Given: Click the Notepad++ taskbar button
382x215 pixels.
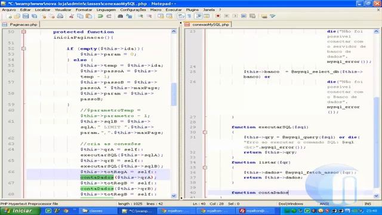Looking at the screenshot, I should [137, 211].
